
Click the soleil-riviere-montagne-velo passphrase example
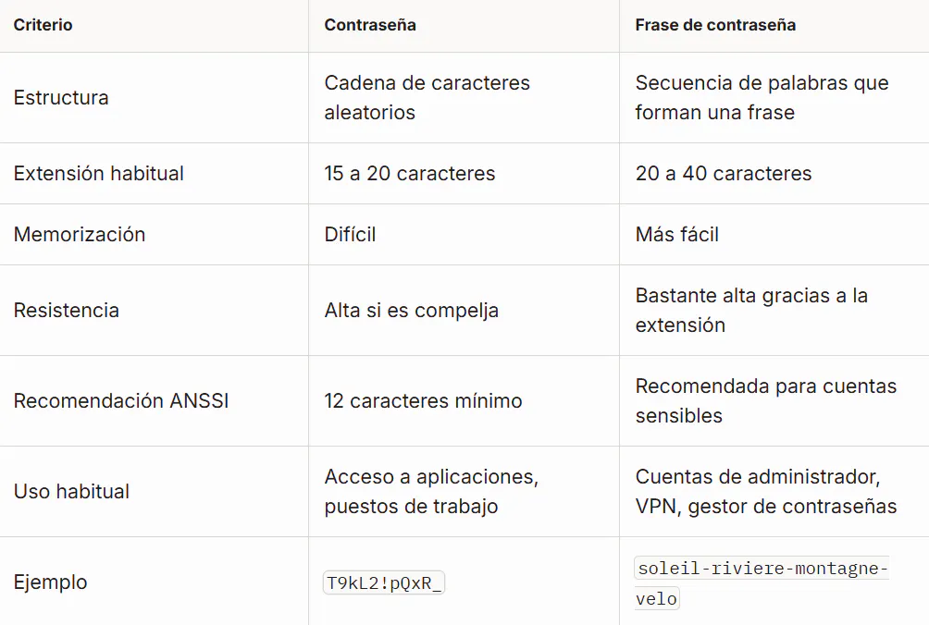(762, 583)
